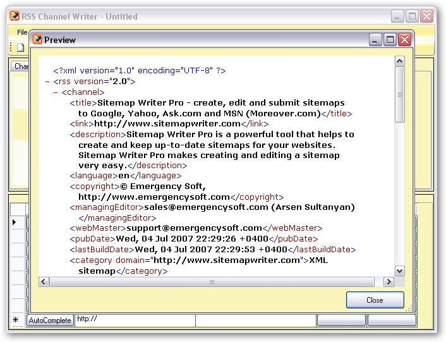
Task: Open the File menu in RSS Channel Writer
Action: pyautogui.click(x=22, y=32)
